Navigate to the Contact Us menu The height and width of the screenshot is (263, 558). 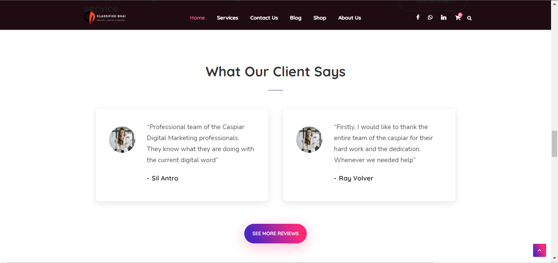264,18
